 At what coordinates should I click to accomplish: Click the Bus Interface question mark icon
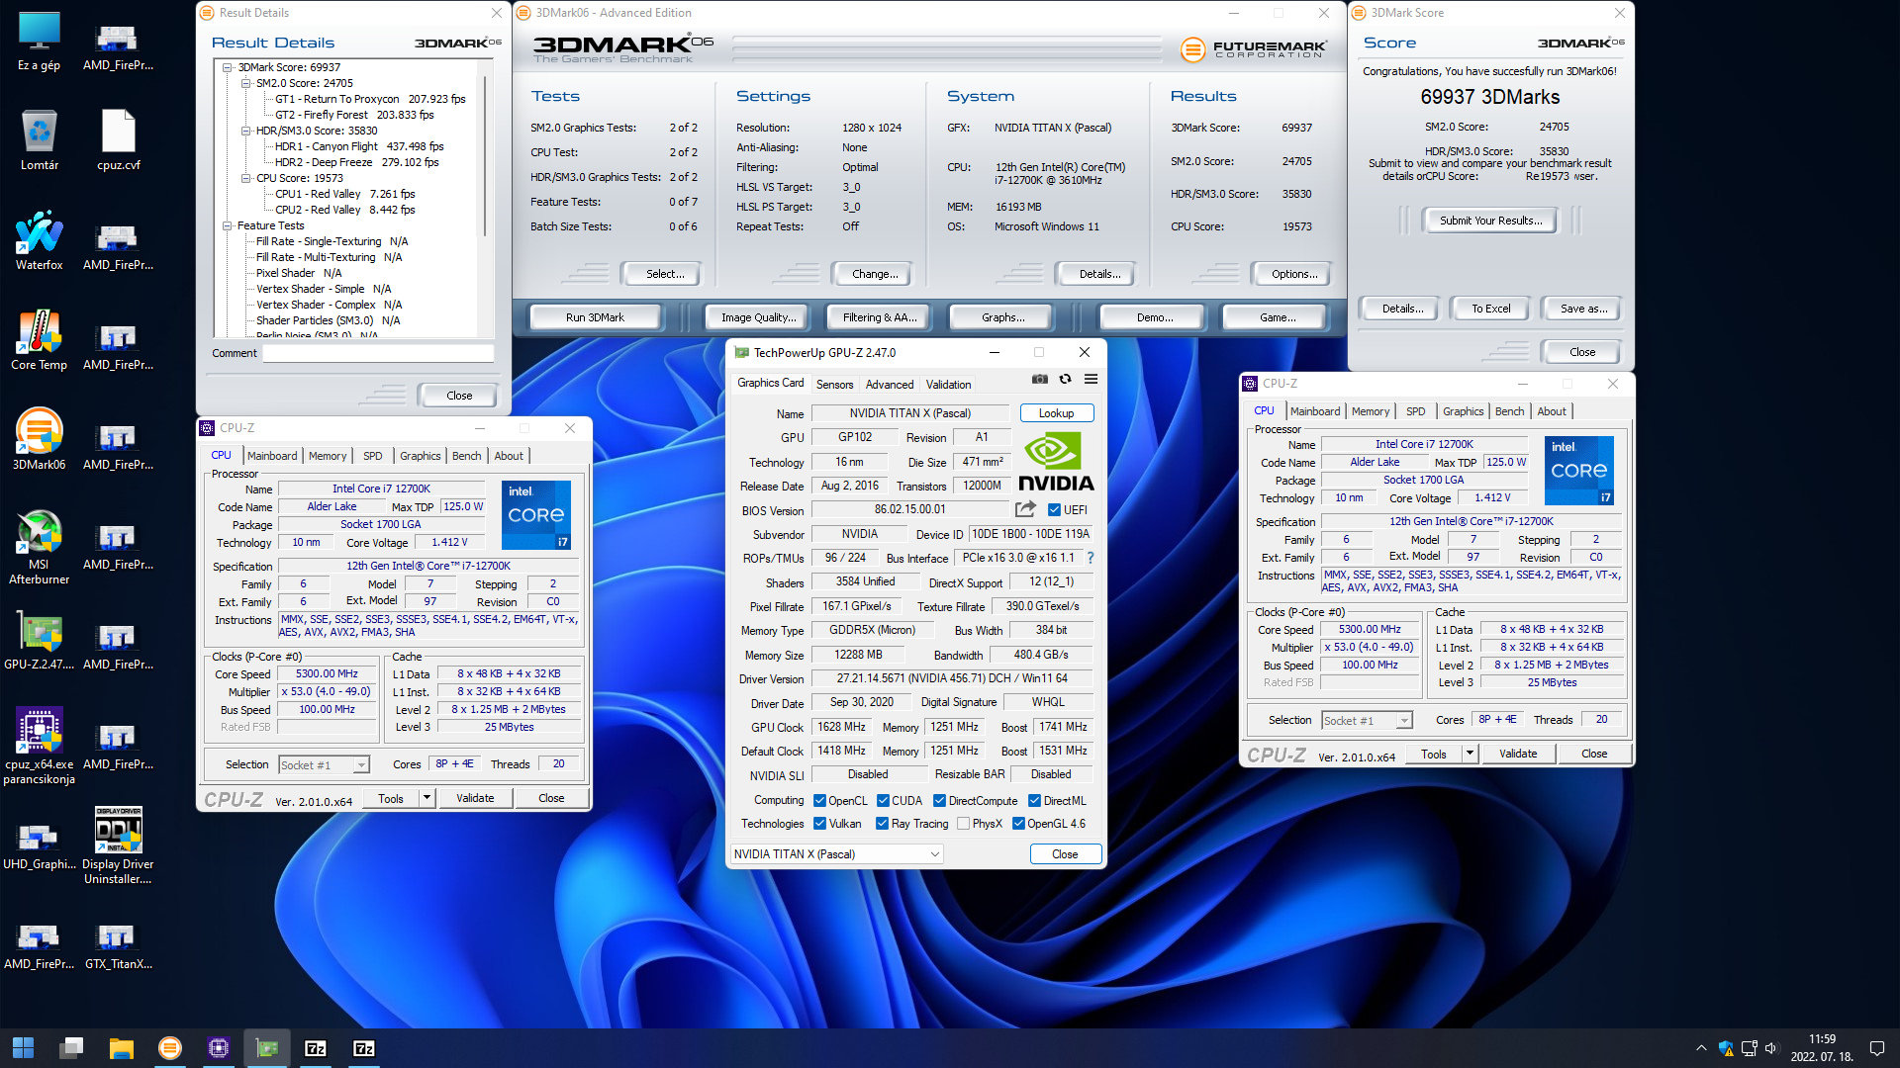(1091, 558)
